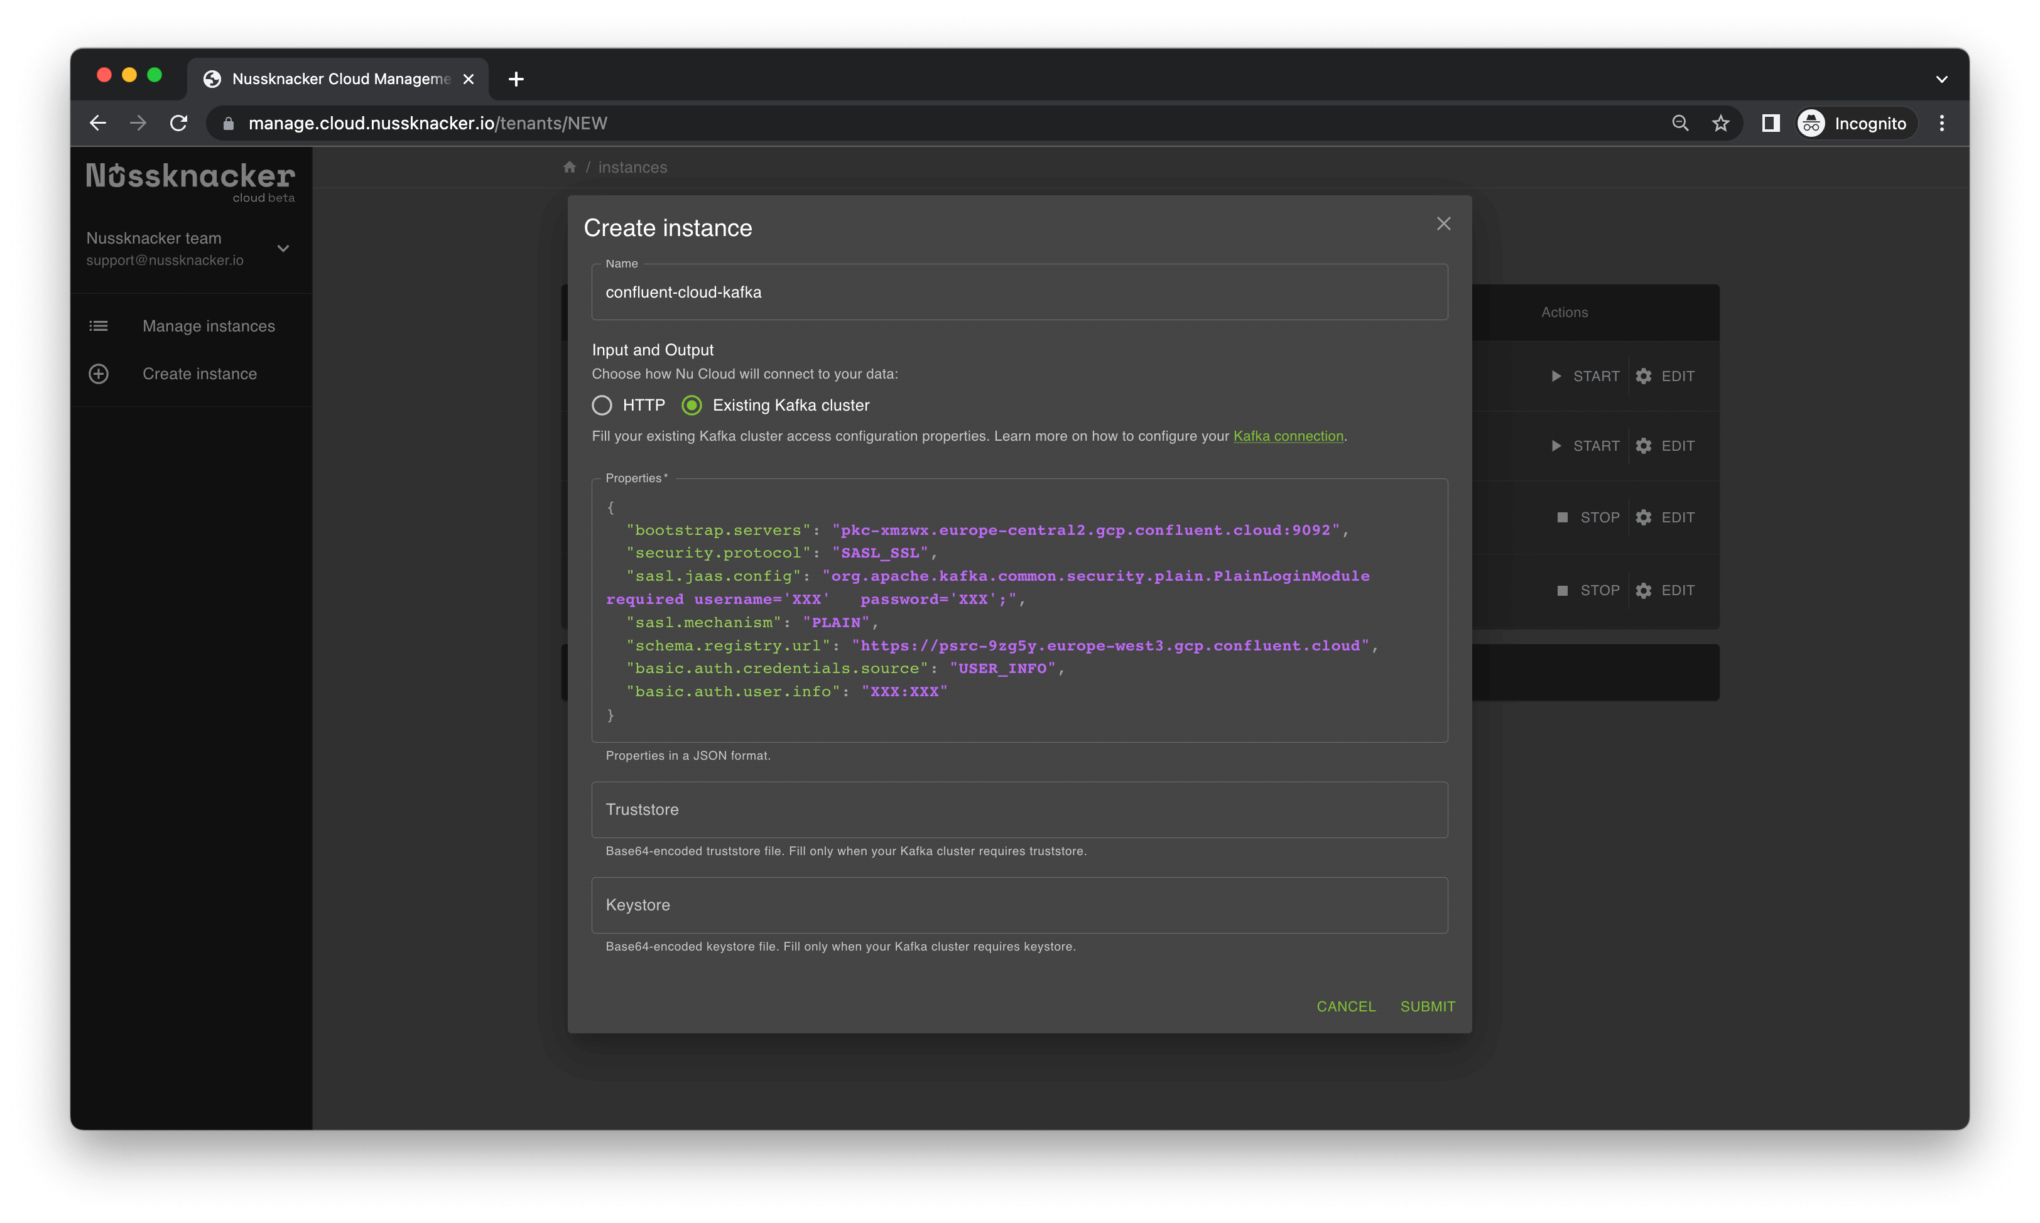Toggle the browser side panel icon
This screenshot has width=2040, height=1223.
point(1770,124)
